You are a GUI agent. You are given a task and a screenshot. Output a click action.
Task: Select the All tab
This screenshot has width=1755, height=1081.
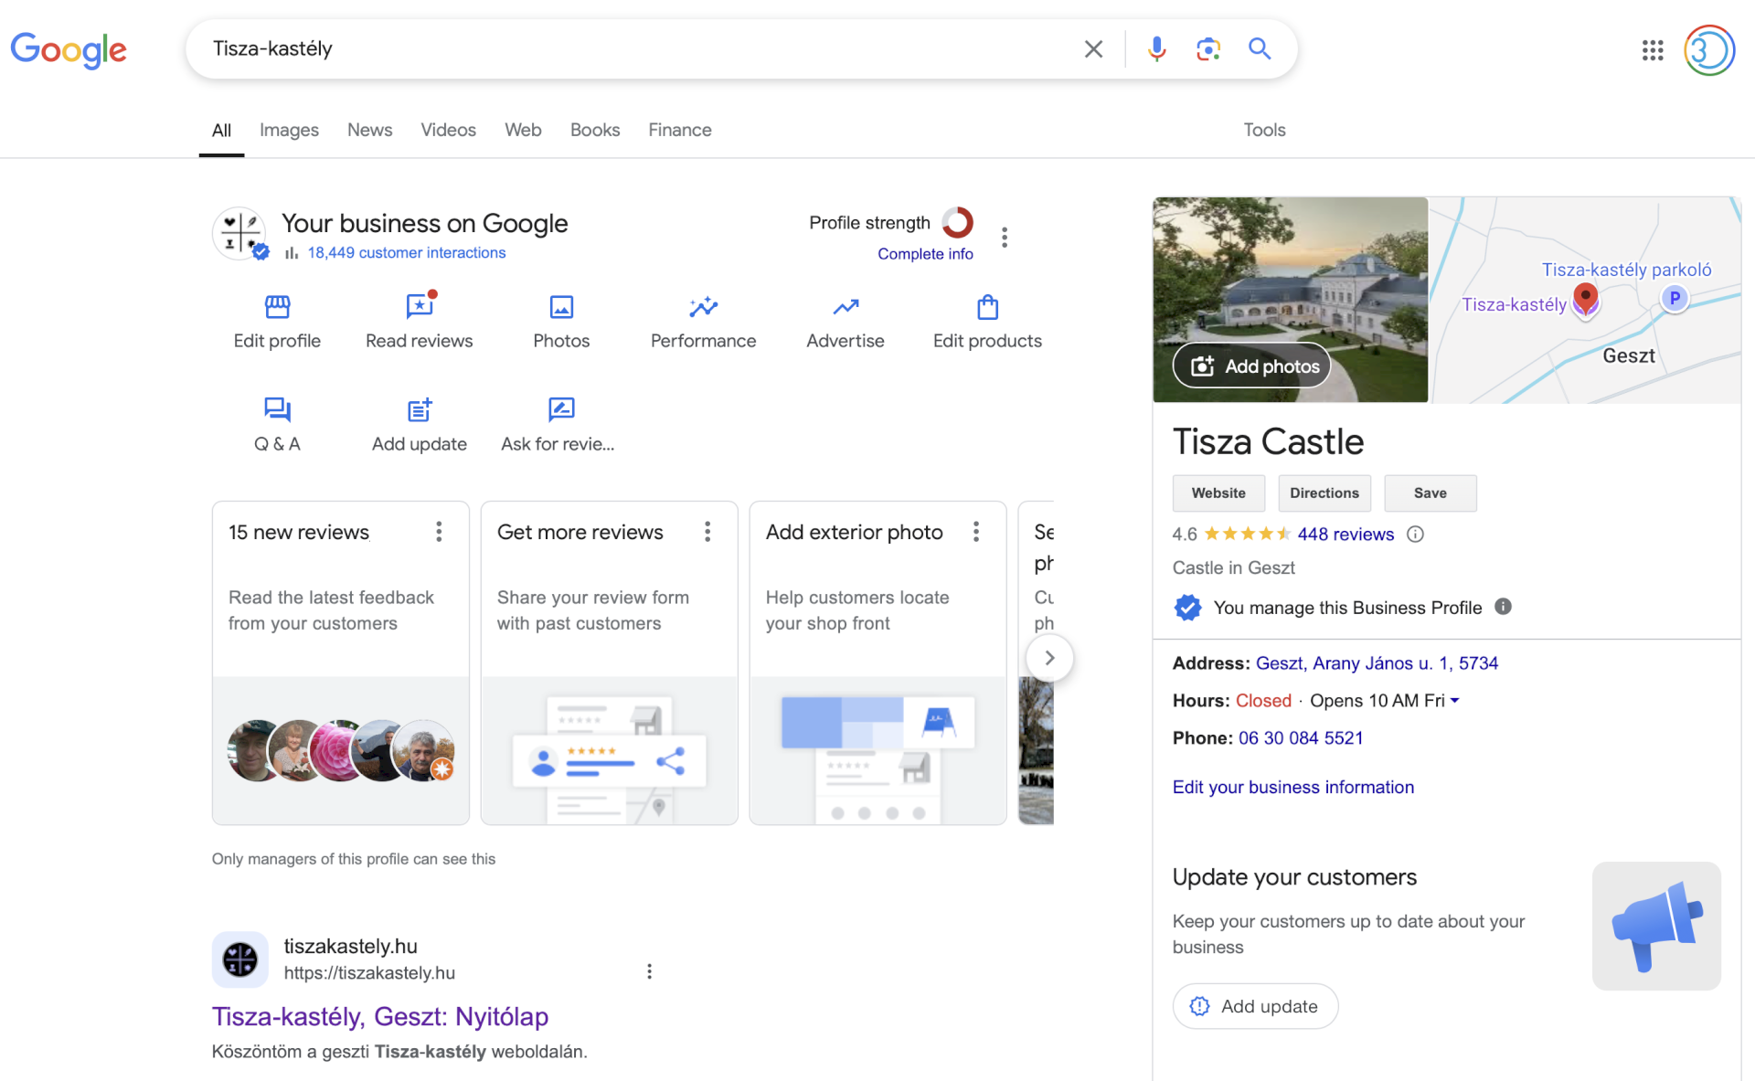pos(221,131)
